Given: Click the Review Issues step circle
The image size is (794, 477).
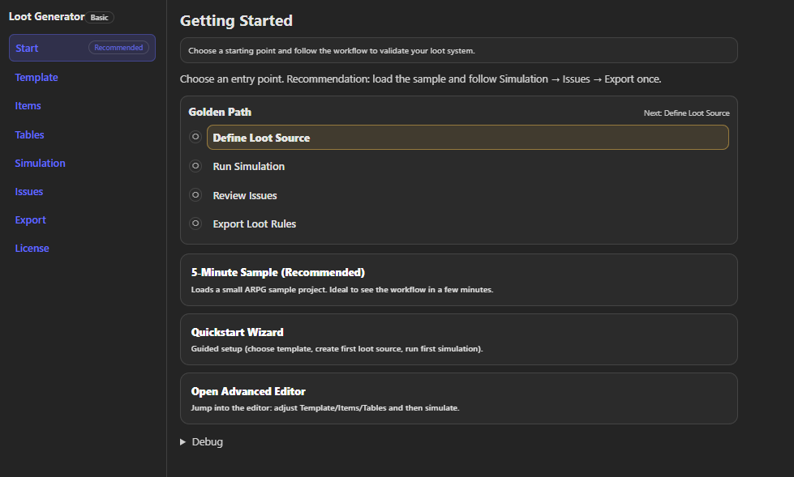Looking at the screenshot, I should [x=195, y=195].
